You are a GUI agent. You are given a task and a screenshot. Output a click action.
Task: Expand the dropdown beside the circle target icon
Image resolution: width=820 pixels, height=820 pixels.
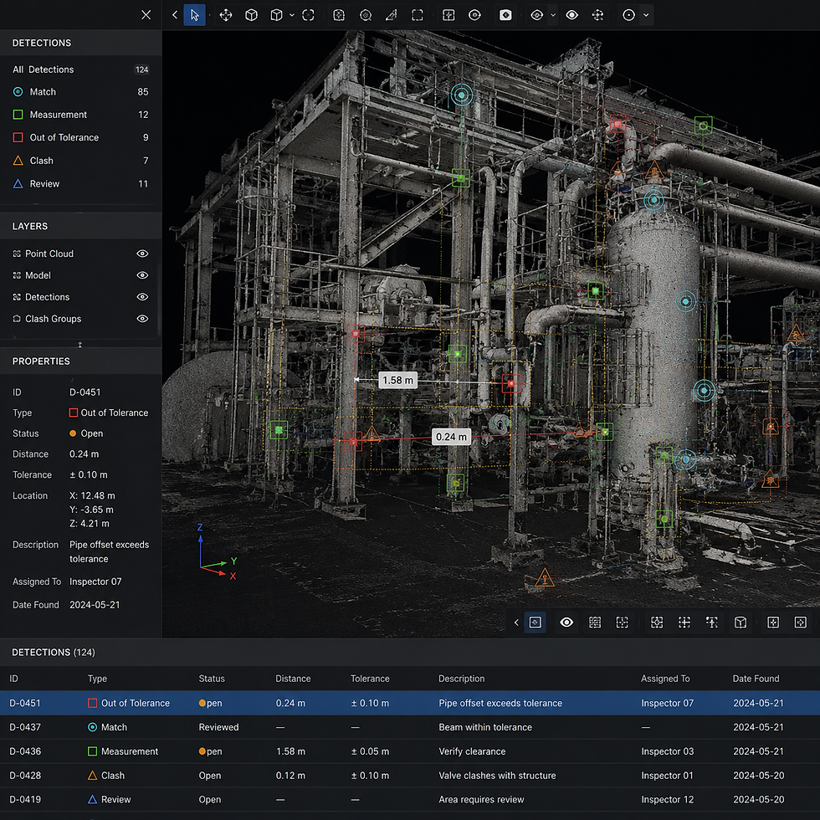tap(646, 15)
